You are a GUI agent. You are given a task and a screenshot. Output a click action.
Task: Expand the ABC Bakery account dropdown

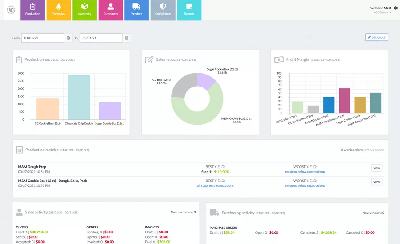pos(382,12)
